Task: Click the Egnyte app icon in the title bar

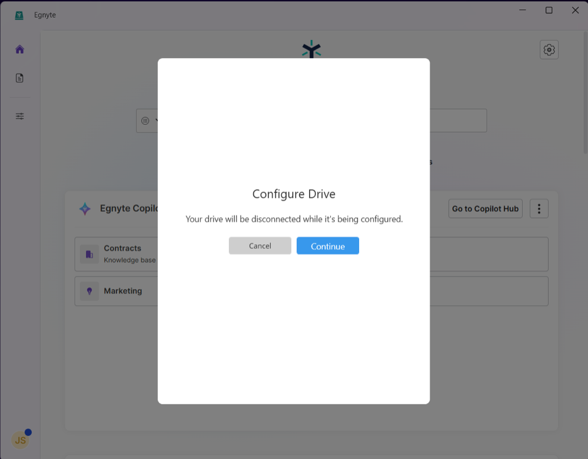Action: coord(19,15)
